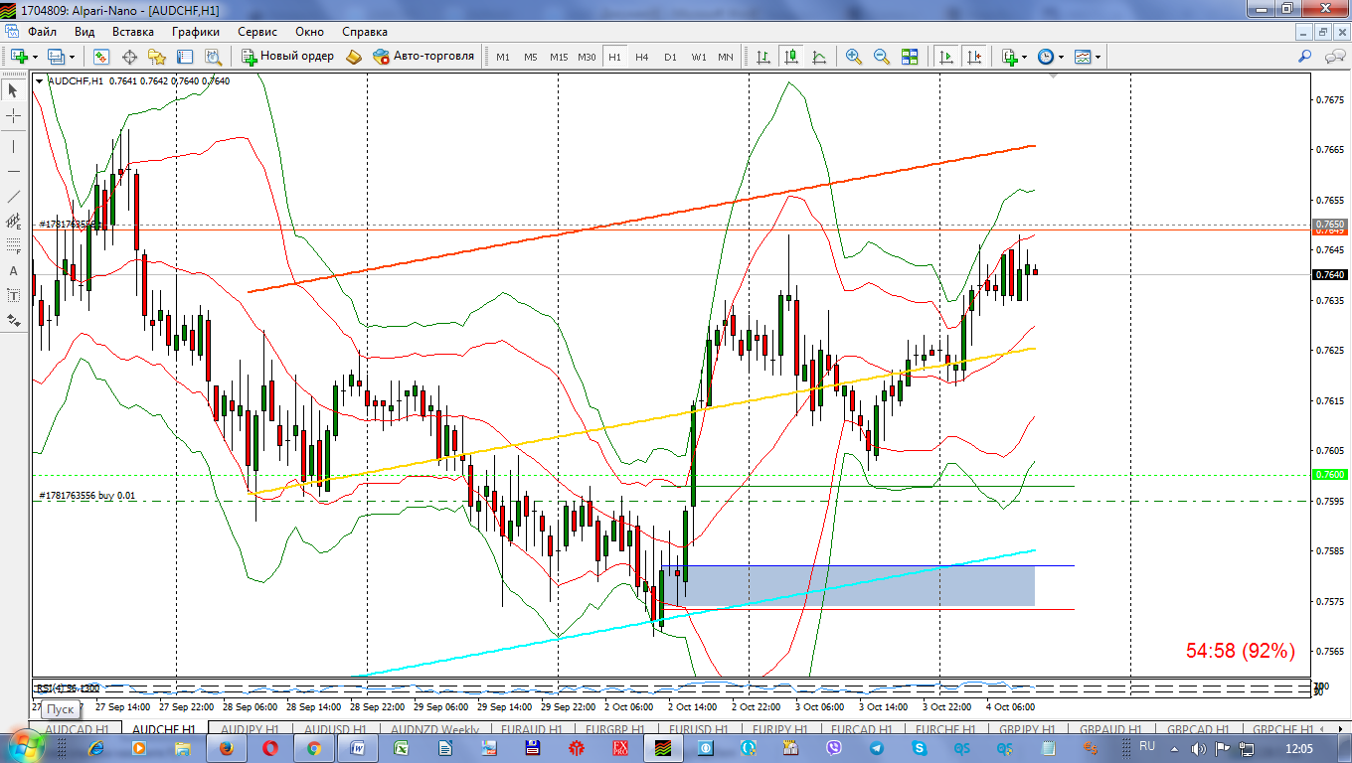Select the Text (A) drawing tool
This screenshot has width=1352, height=763.
pos(14,270)
